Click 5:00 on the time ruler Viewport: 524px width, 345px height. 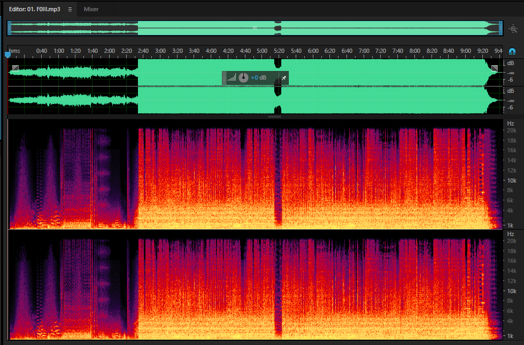pos(262,51)
